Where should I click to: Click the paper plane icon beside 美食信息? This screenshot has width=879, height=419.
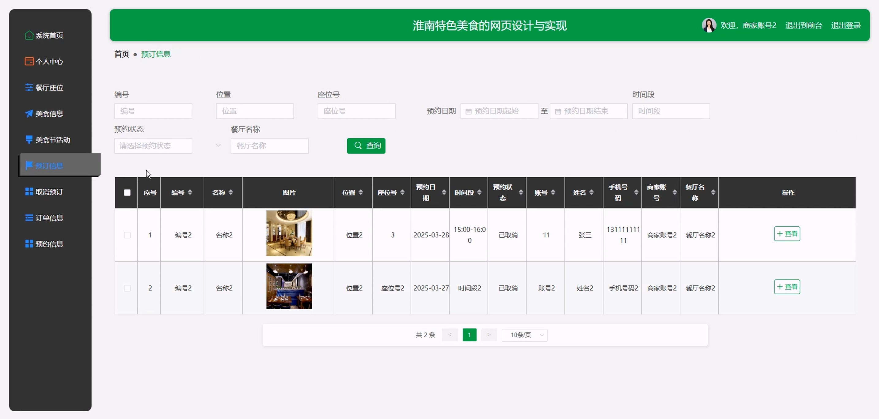(x=29, y=114)
